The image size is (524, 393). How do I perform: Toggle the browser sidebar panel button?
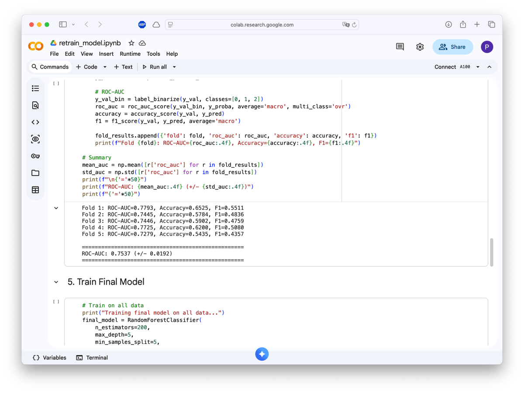coord(63,24)
